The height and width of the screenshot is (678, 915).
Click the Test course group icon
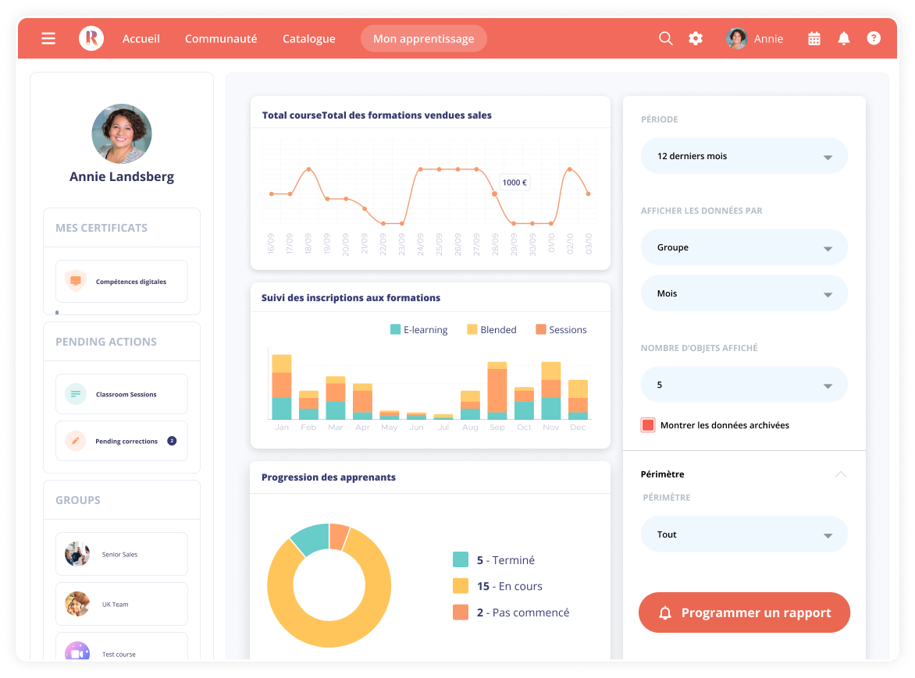[77, 651]
